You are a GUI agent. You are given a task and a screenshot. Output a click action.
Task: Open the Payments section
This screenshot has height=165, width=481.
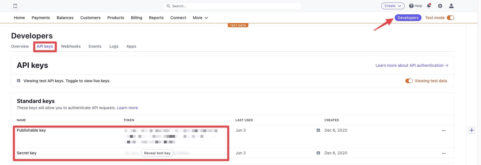coord(41,18)
